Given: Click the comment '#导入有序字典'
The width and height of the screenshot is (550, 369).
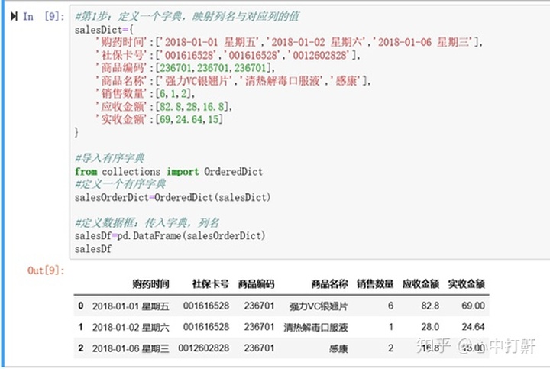Looking at the screenshot, I should click(109, 158).
